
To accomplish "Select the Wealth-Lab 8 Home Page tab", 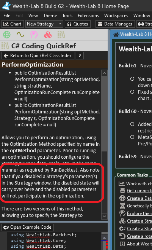I will (x=132, y=34).
